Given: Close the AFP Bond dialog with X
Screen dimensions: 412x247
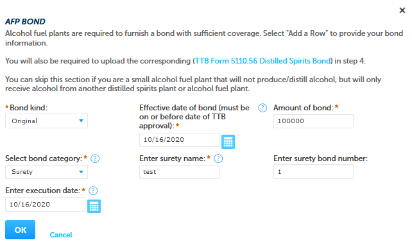Looking at the screenshot, I should [x=402, y=10].
